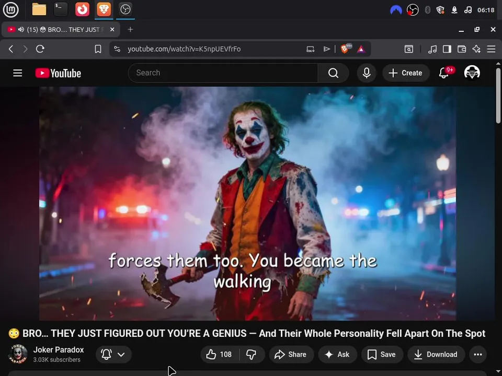Toggle the browser sidebar panel
The width and height of the screenshot is (502, 376).
[447, 49]
